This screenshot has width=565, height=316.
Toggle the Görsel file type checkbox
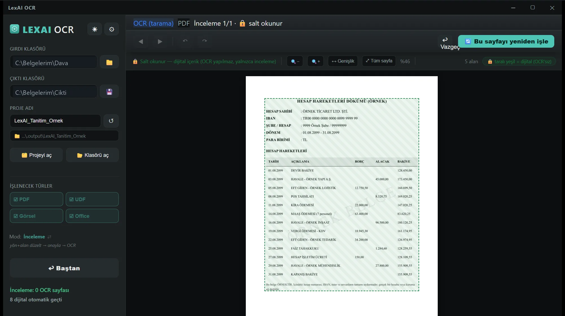pyautogui.click(x=36, y=216)
